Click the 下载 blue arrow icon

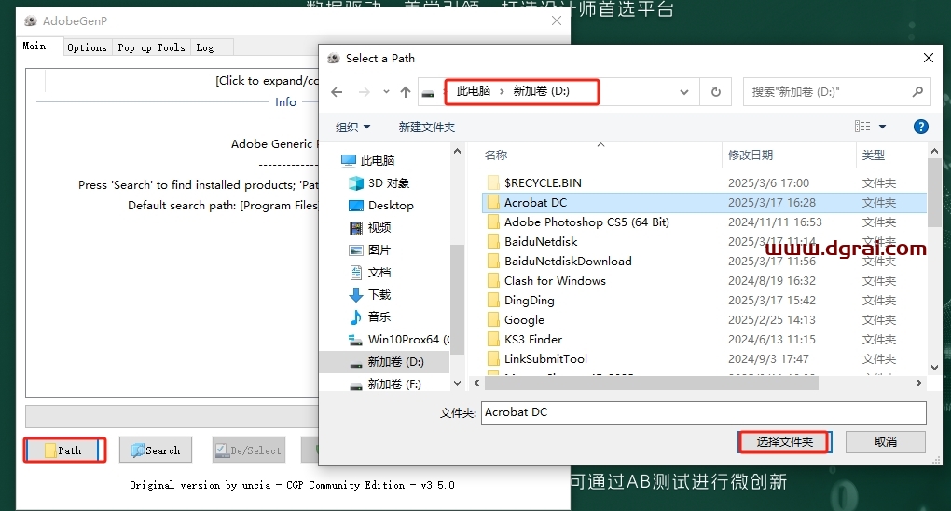point(356,295)
